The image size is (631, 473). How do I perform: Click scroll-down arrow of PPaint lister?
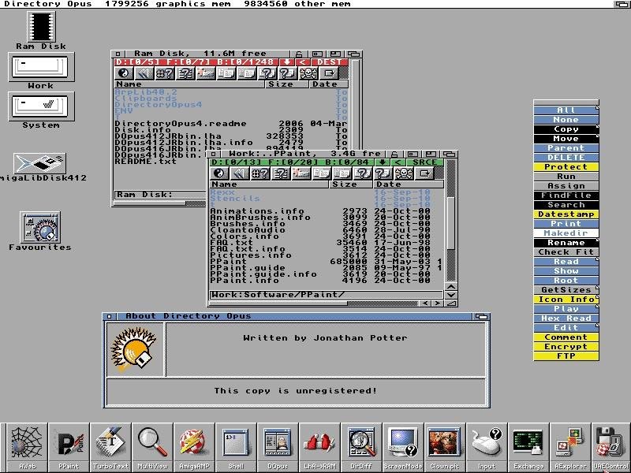click(x=450, y=295)
